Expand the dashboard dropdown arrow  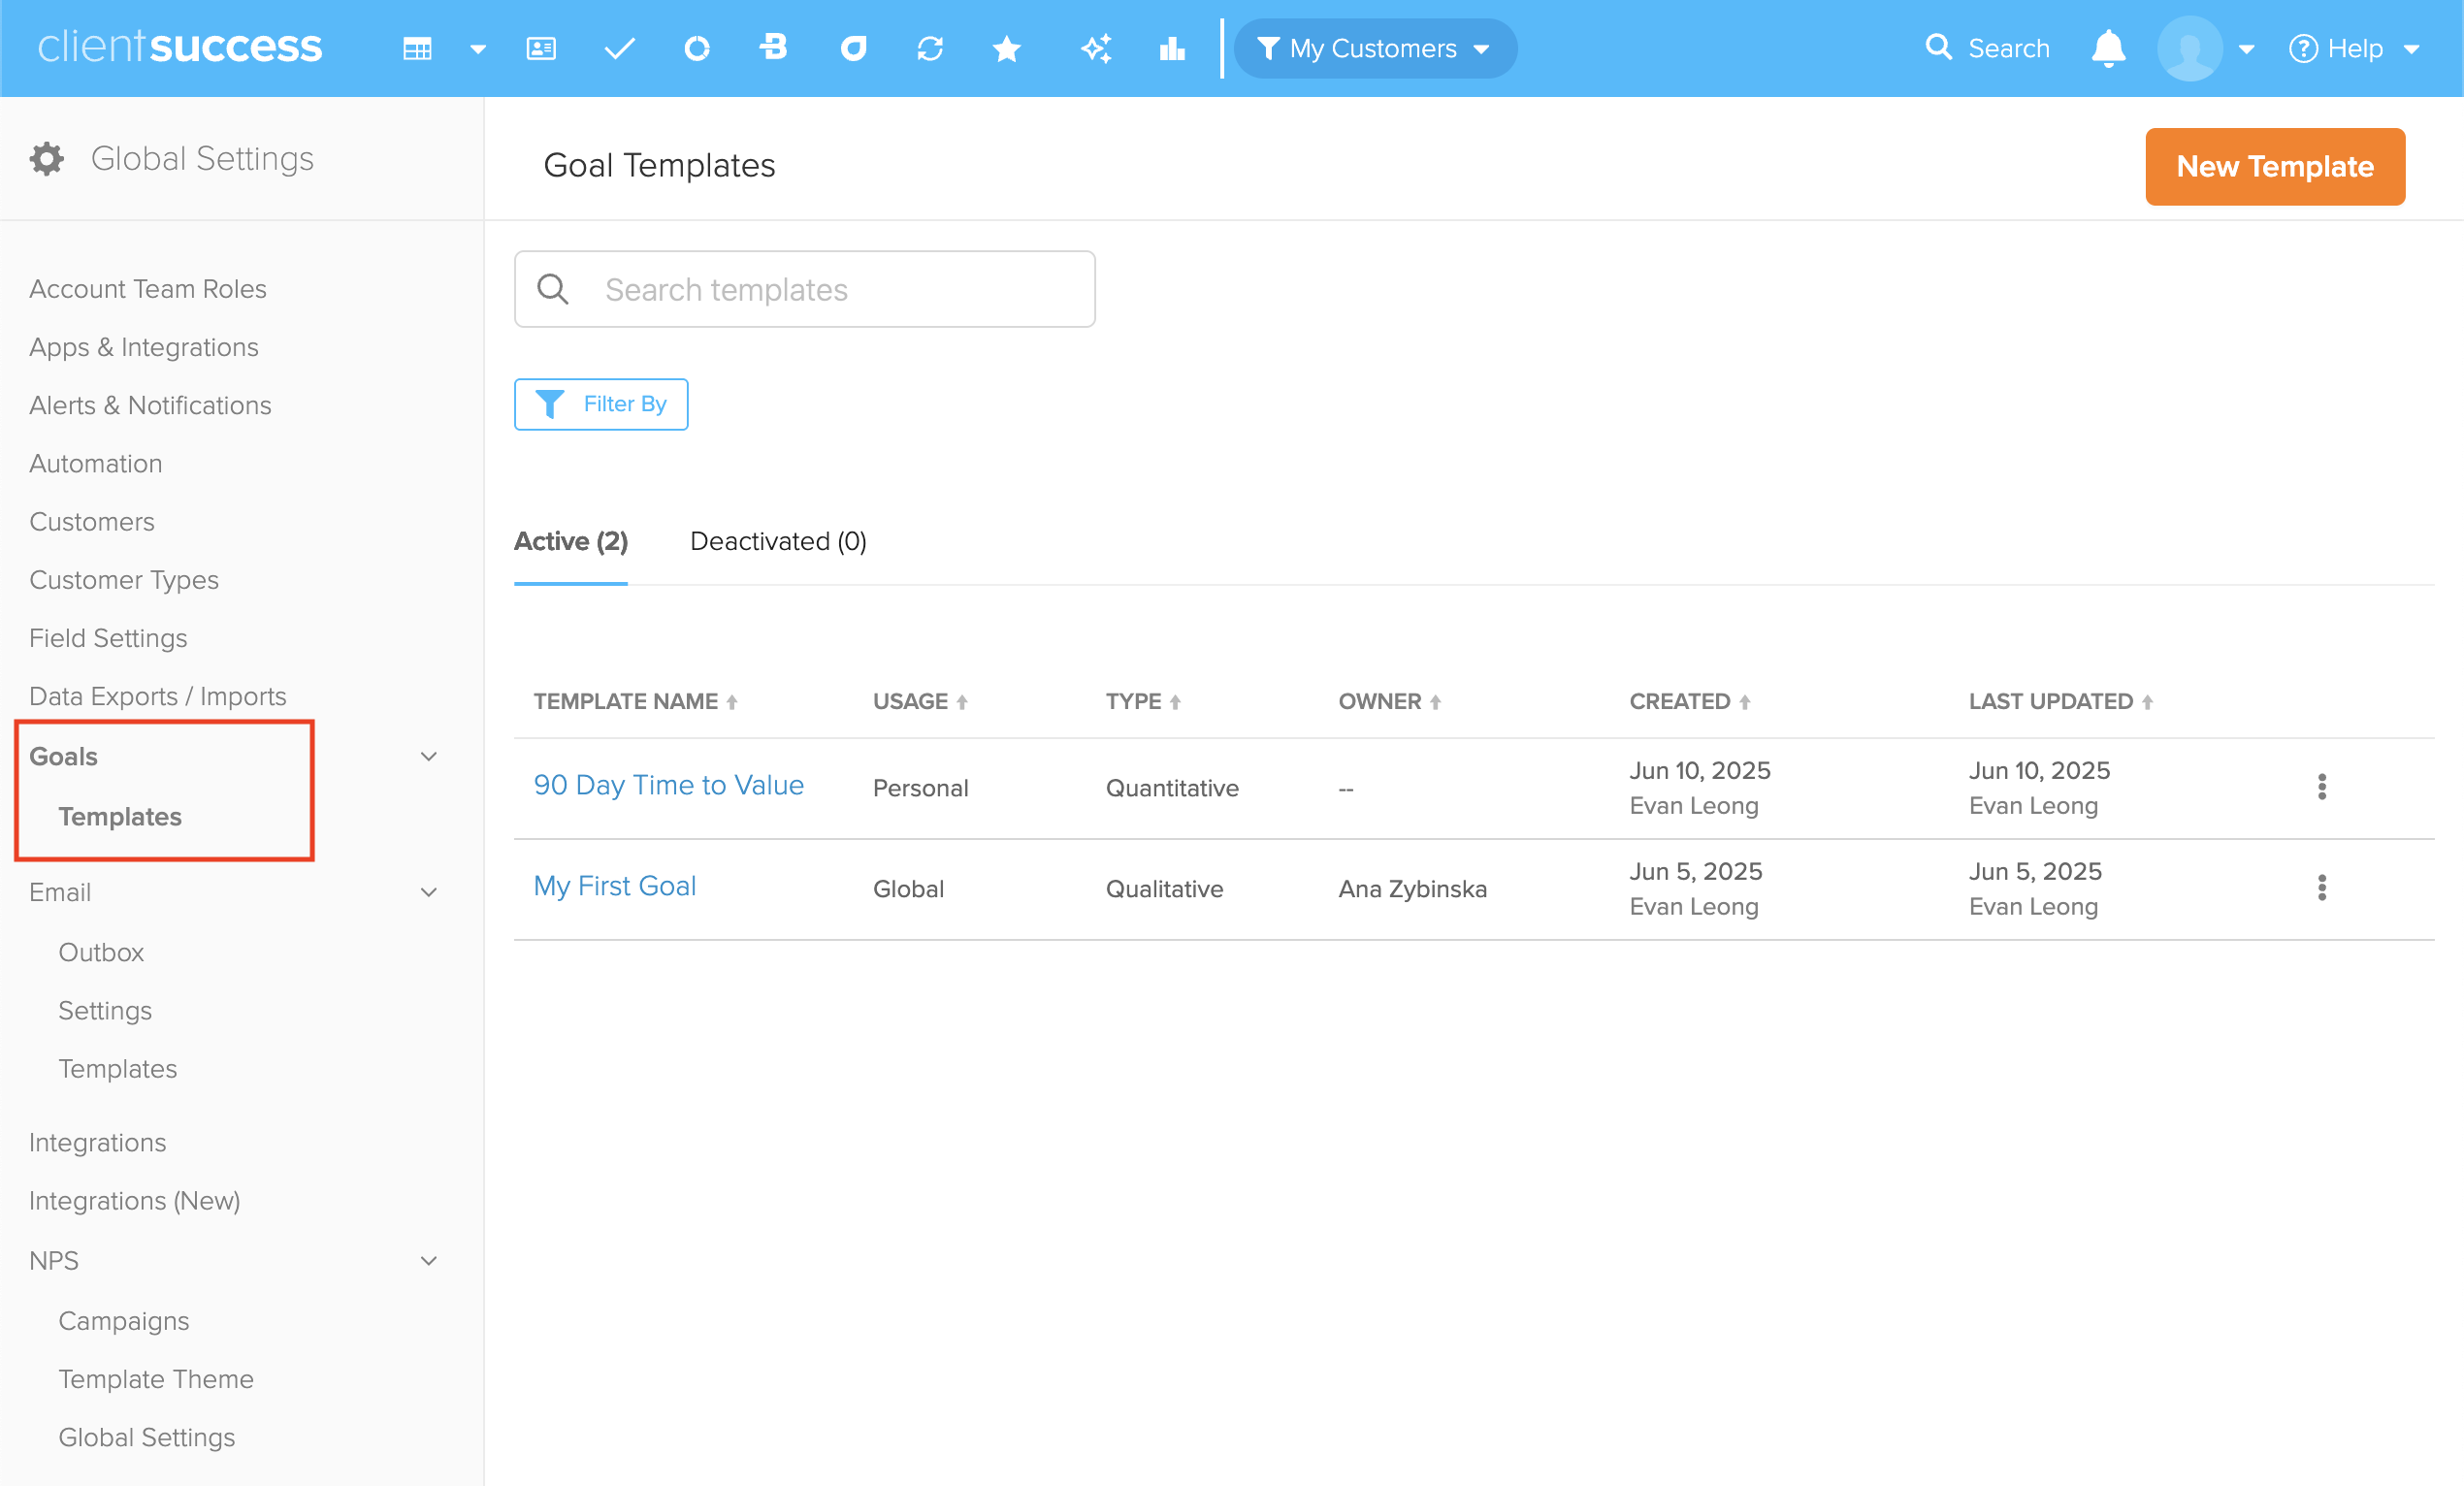[478, 49]
